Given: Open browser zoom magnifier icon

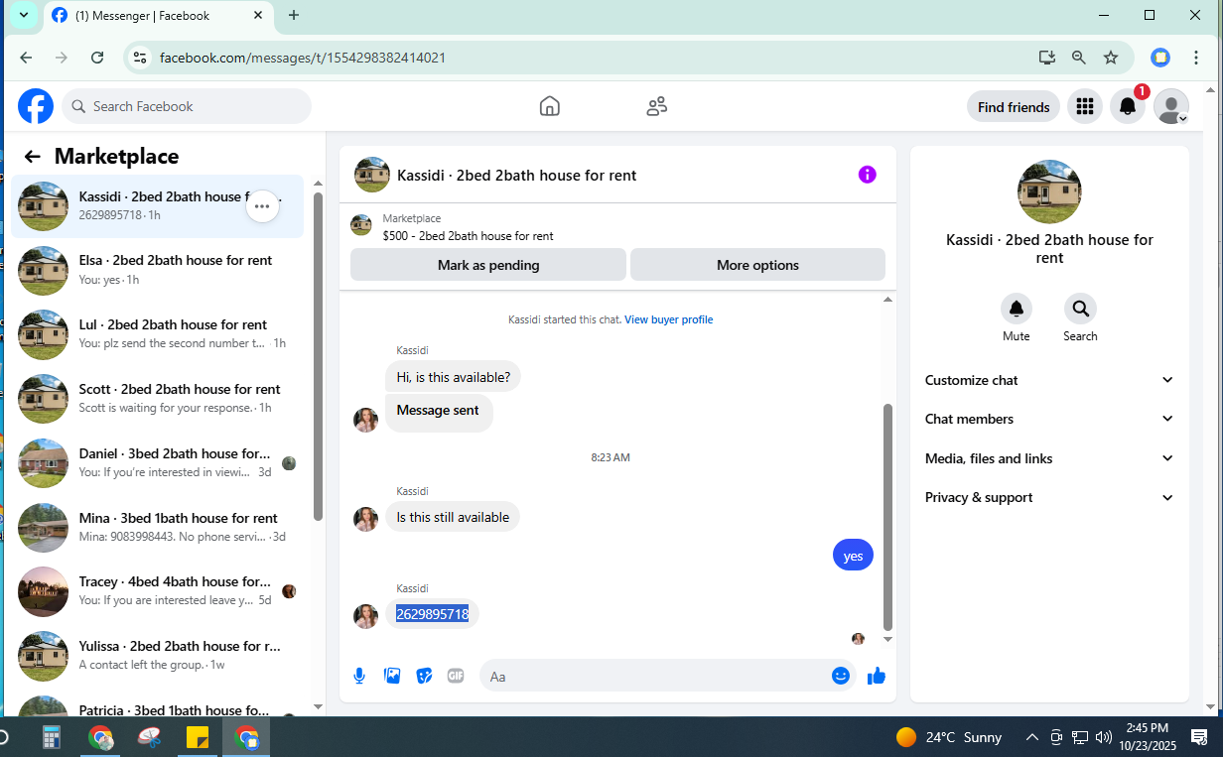Looking at the screenshot, I should coord(1079,58).
